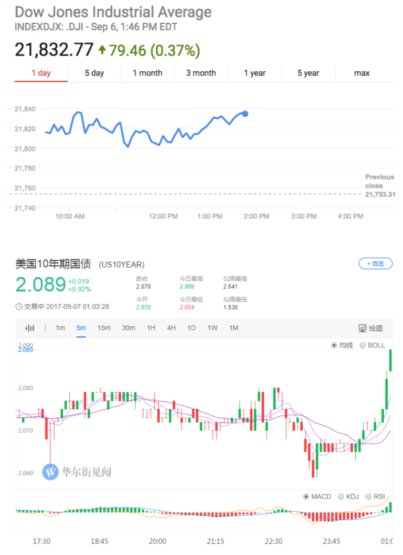Screen dimensions: 403x555
Task: Open the 绘图 drawing tool
Action: tap(370, 328)
